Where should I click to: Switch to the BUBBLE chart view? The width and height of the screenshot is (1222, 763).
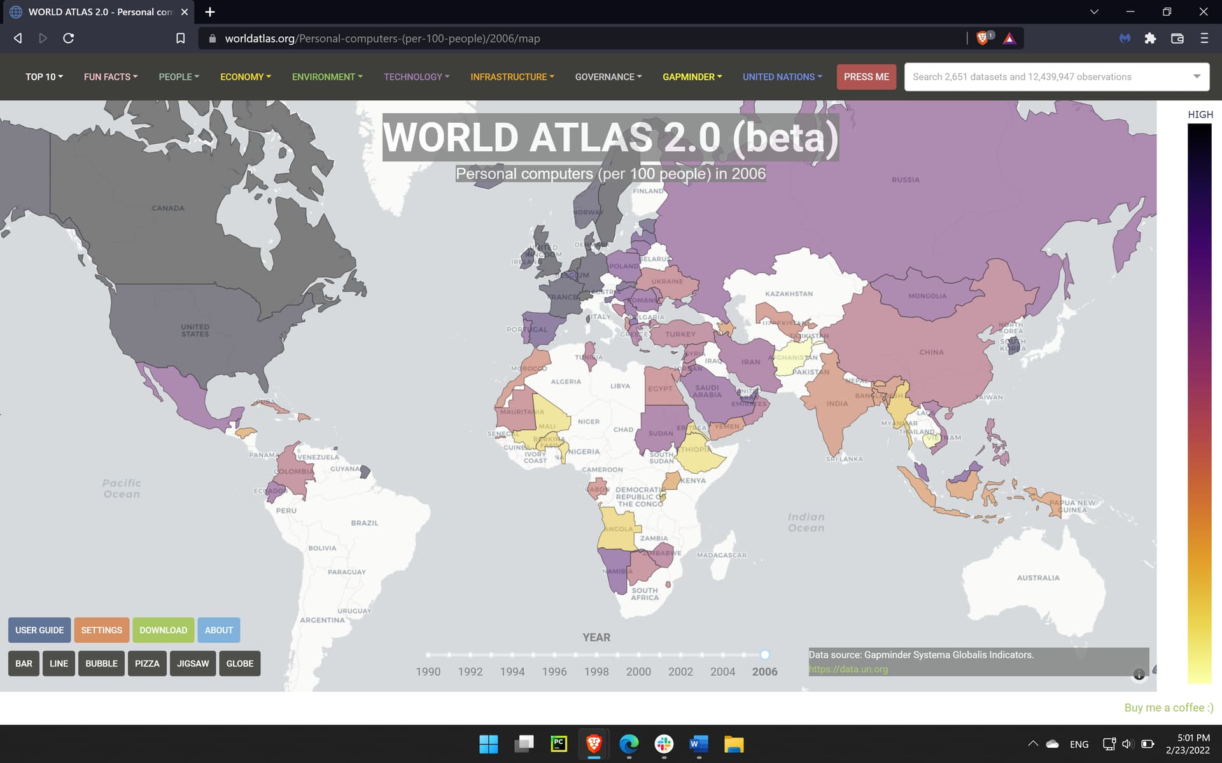101,663
